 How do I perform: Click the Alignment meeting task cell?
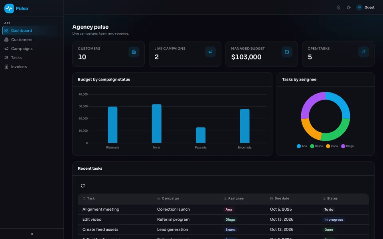101,209
